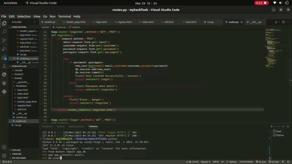Click the Ln 88 cursor position indicator
The width and height of the screenshot is (292, 164).
coord(192,162)
